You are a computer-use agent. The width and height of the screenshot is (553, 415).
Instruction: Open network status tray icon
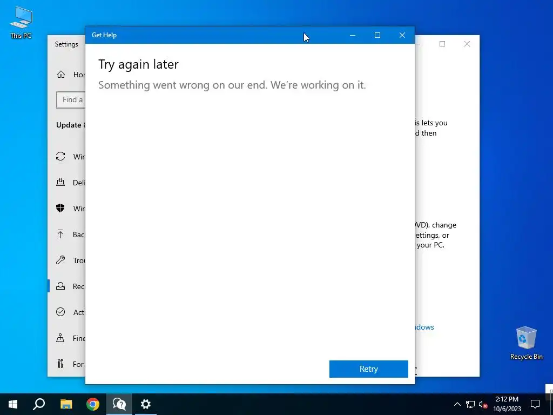[470, 404]
